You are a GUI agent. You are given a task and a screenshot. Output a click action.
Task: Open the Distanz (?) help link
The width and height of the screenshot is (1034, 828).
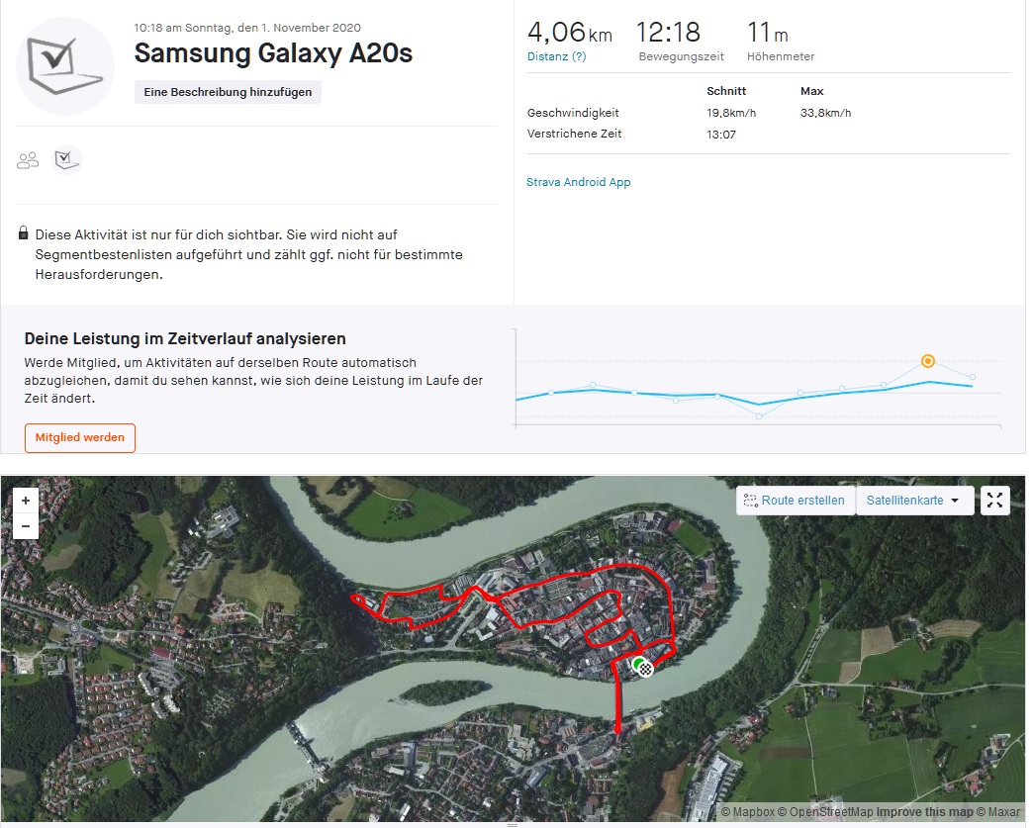coord(556,56)
